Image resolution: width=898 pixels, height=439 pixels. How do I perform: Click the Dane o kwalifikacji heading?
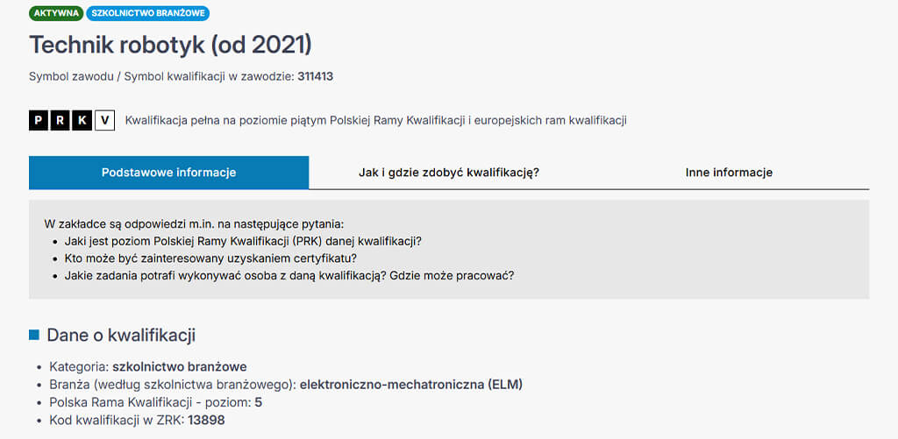(x=121, y=335)
